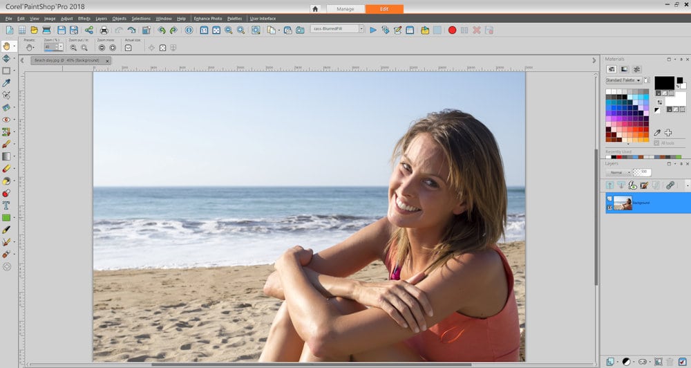Click the large black foreground color swatch
691x368 pixels.
pyautogui.click(x=664, y=83)
